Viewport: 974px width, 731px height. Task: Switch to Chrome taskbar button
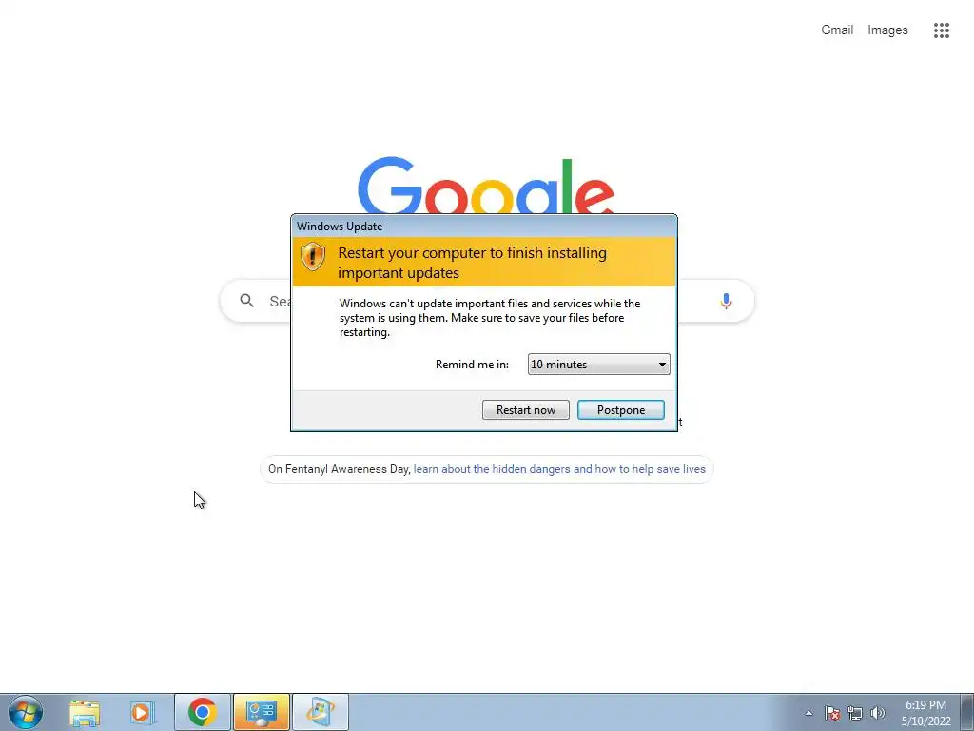(203, 712)
